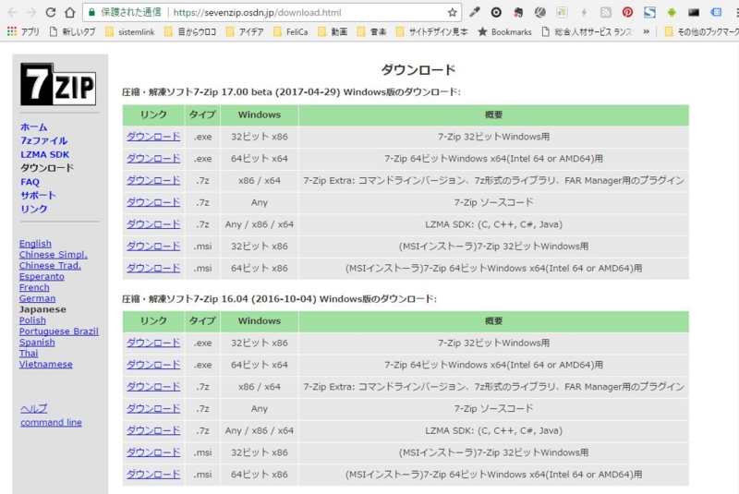739x494 pixels.
Task: Download 17.00 beta 64-bit x64 .exe
Action: [153, 159]
